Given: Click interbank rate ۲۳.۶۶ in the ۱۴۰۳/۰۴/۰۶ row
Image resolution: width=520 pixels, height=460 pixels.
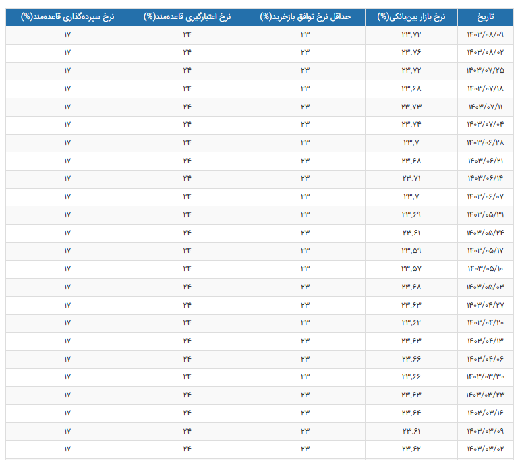Looking at the screenshot, I should coord(411,360).
